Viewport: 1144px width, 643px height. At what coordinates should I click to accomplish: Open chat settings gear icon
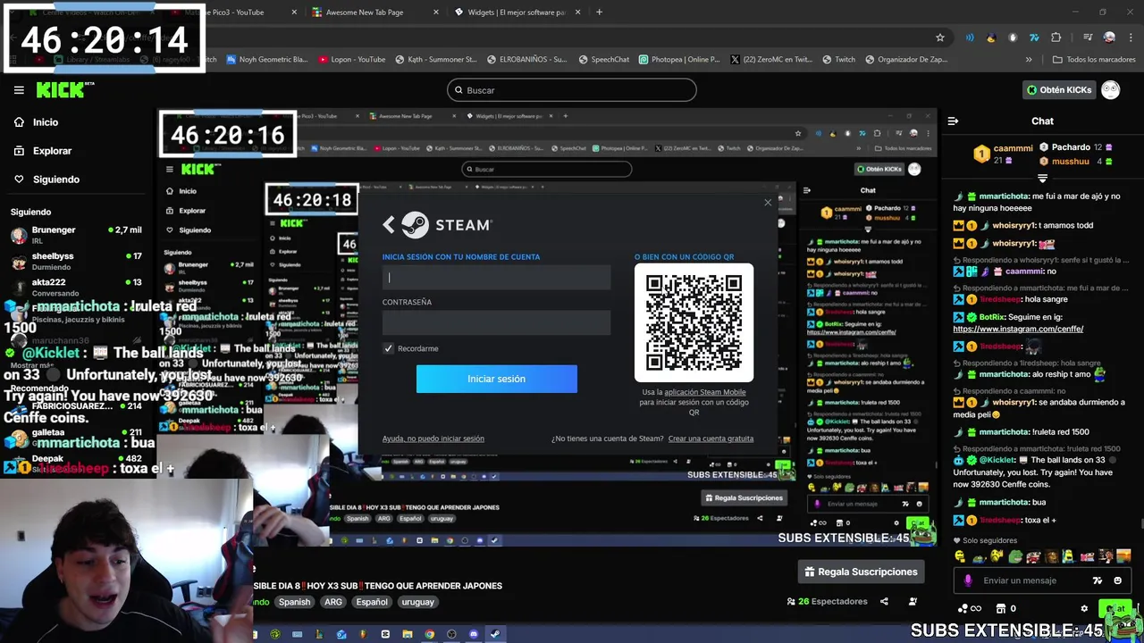(x=1084, y=609)
